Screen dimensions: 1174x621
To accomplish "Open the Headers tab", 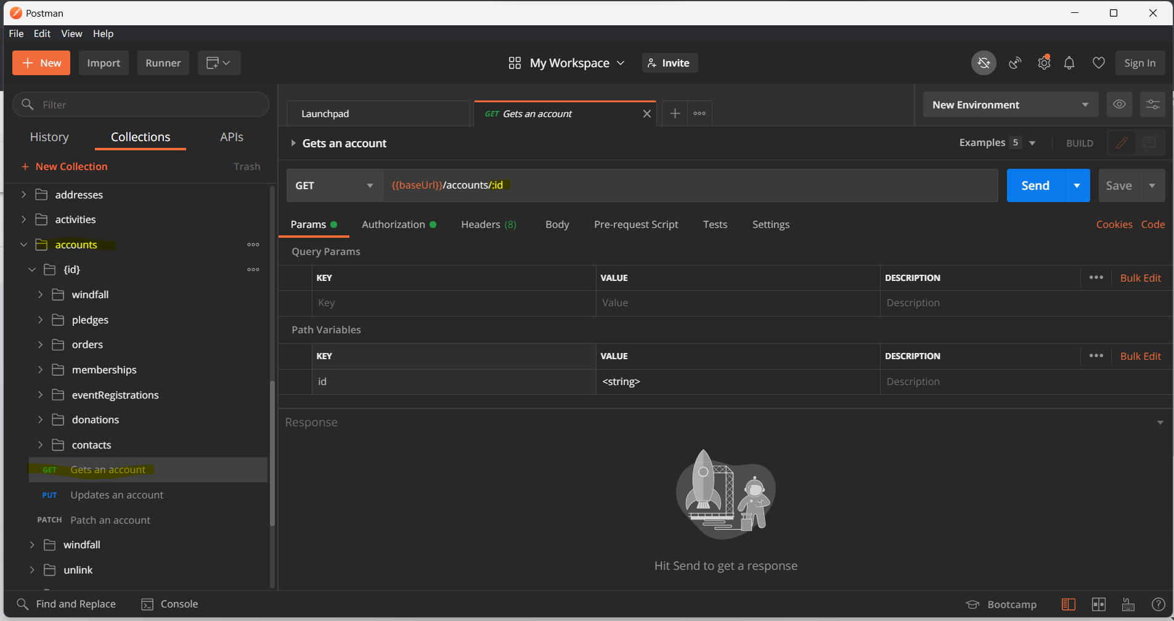I will (489, 225).
